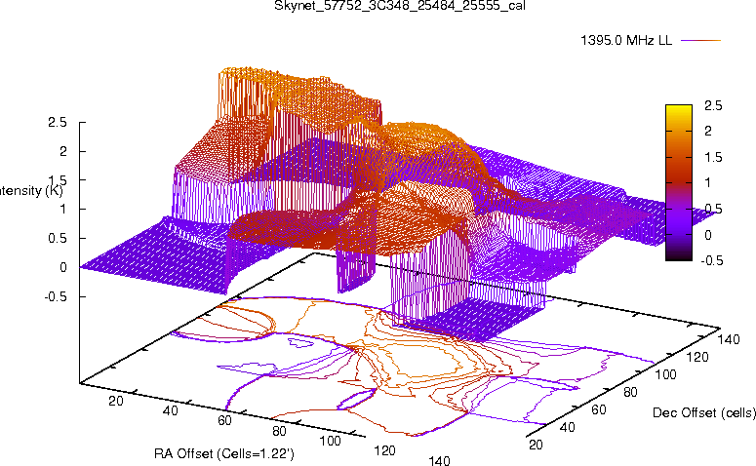The image size is (756, 466).
Task: Click the Dec Offset (cells) axis label
Action: tap(704, 412)
